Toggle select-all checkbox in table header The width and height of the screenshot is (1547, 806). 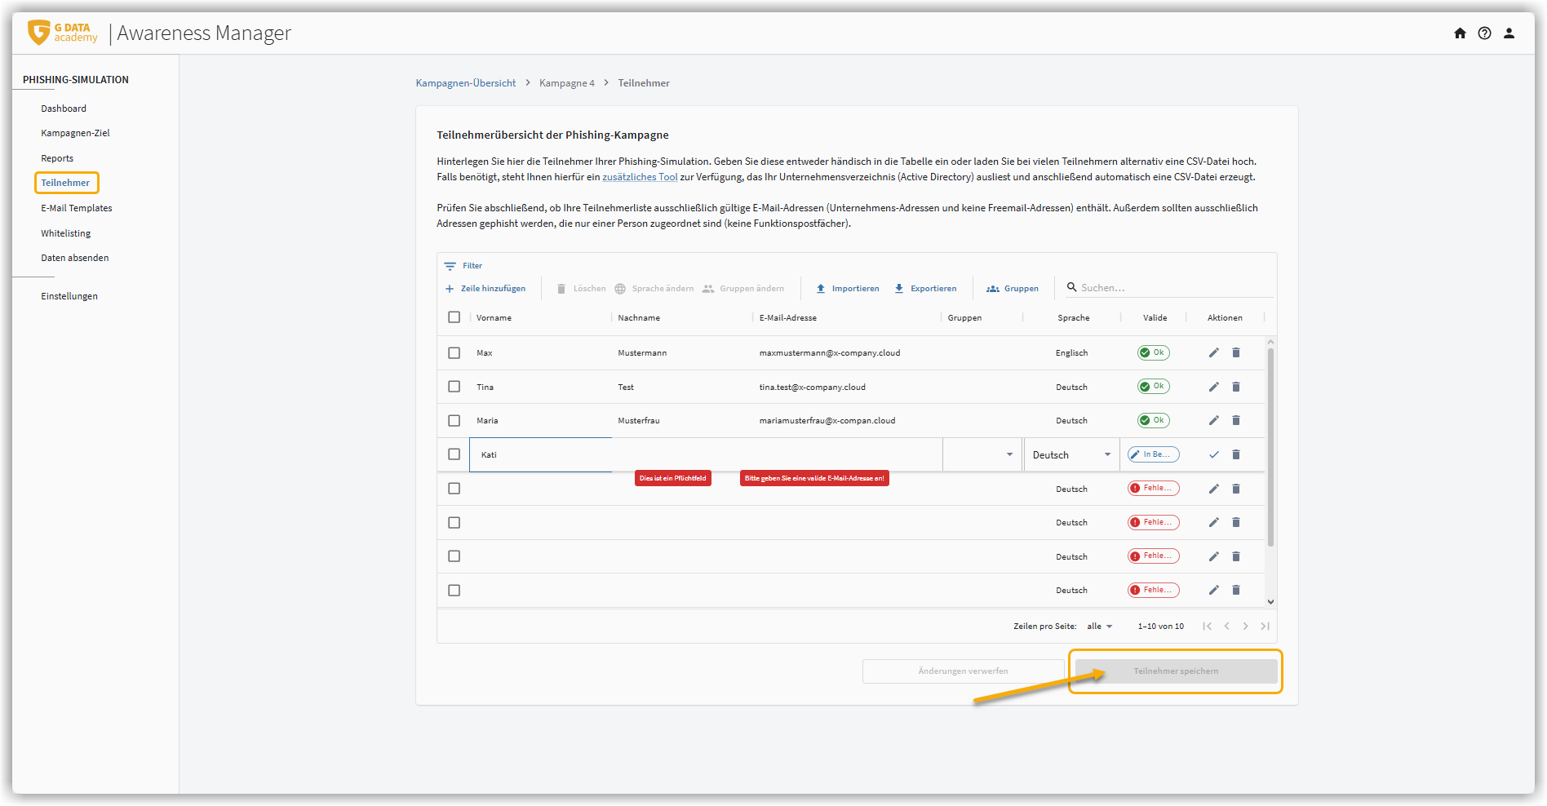pyautogui.click(x=454, y=317)
